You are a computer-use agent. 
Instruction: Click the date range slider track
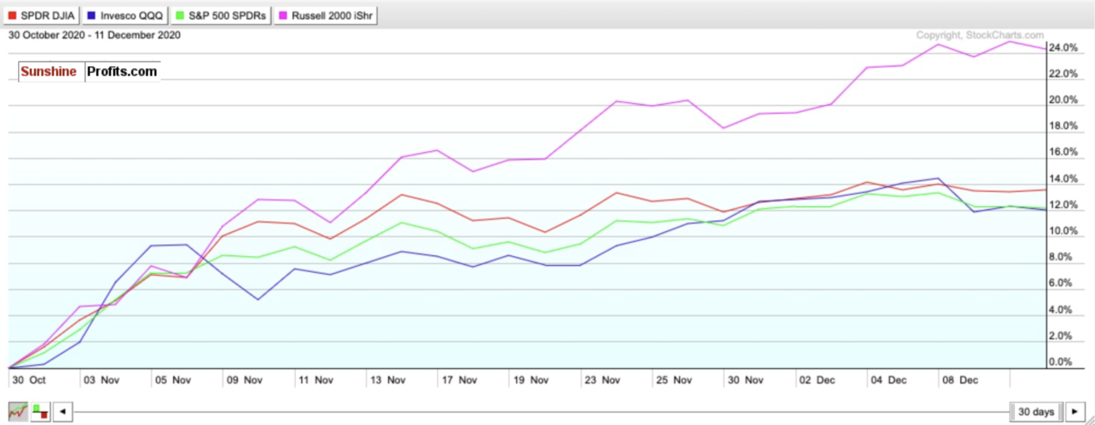pos(541,412)
